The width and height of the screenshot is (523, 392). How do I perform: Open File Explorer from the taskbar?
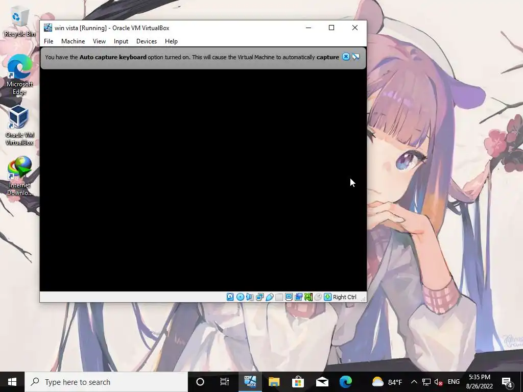(274, 382)
